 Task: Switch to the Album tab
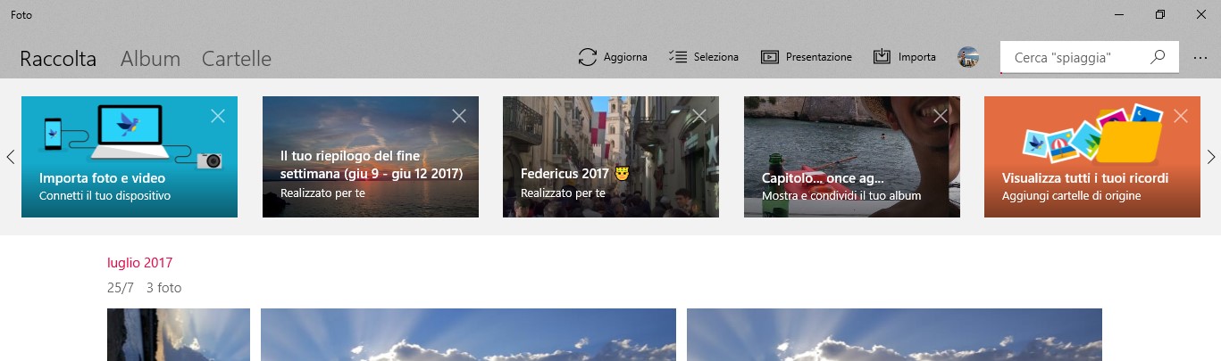tap(150, 59)
